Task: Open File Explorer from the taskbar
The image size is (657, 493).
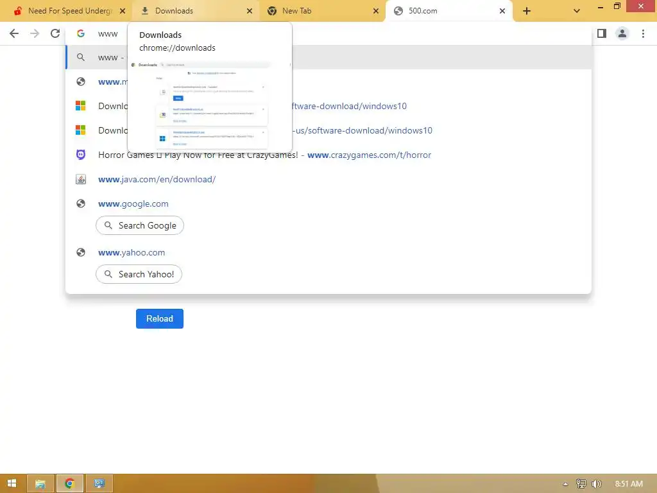Action: (x=40, y=483)
